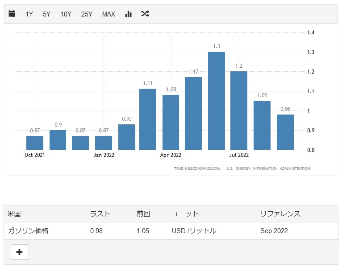The width and height of the screenshot is (342, 271).
Task: Click the bar labeled 1.17
Action: 193,113
